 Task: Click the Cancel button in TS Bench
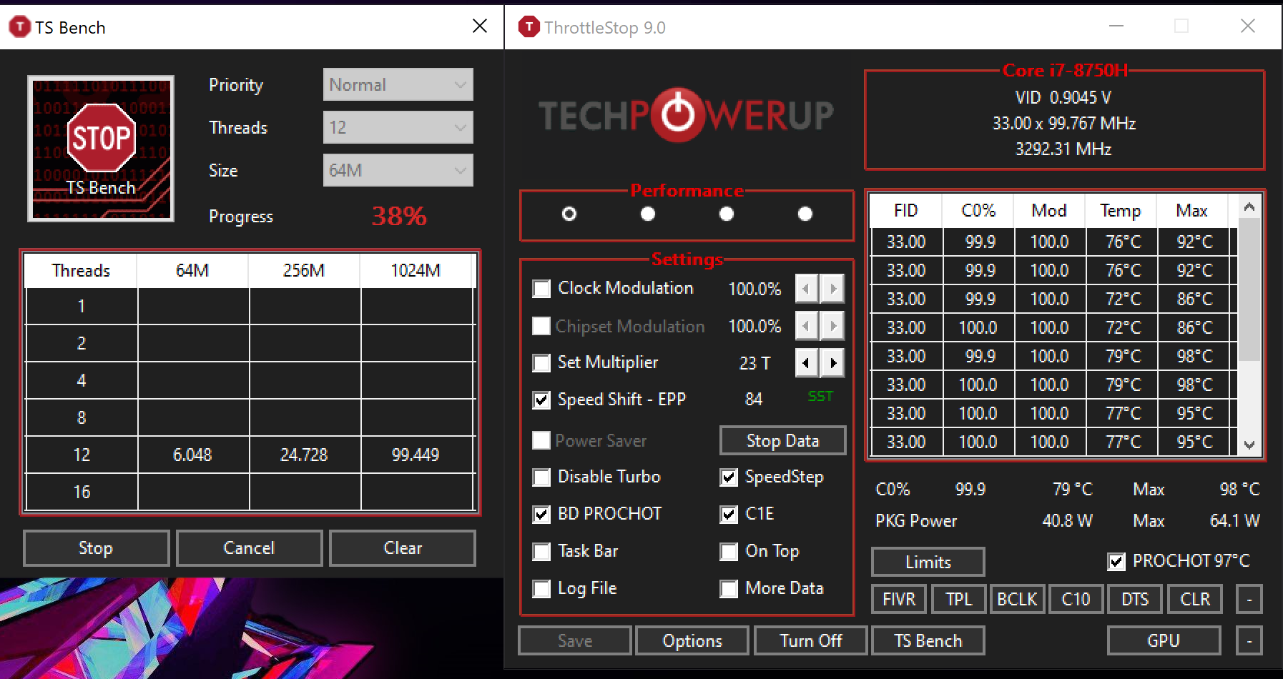coord(249,548)
